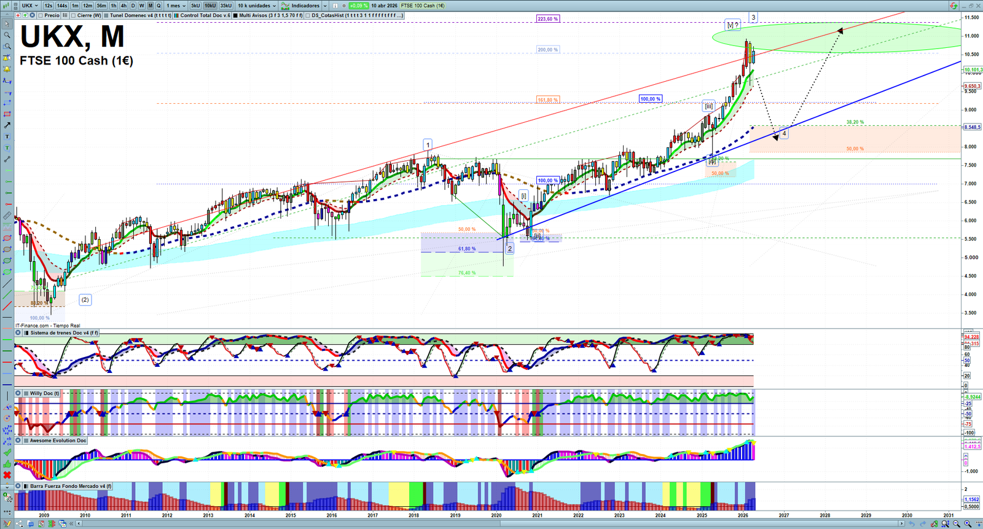Select the red ellipse drawing tool
This screenshot has width=983, height=529.
[x=7, y=238]
